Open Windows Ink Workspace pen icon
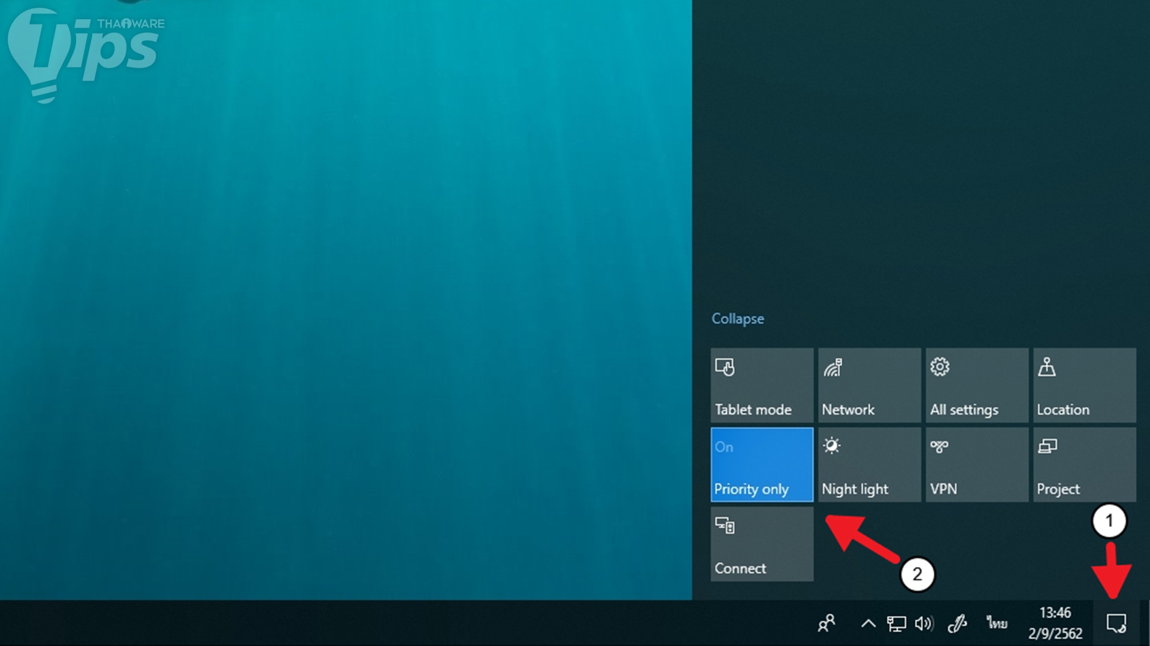This screenshot has height=646, width=1150. [x=957, y=624]
